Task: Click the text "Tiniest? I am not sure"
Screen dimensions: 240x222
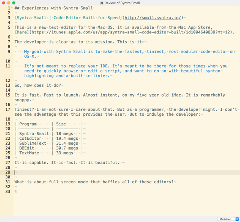Action: 41,109
